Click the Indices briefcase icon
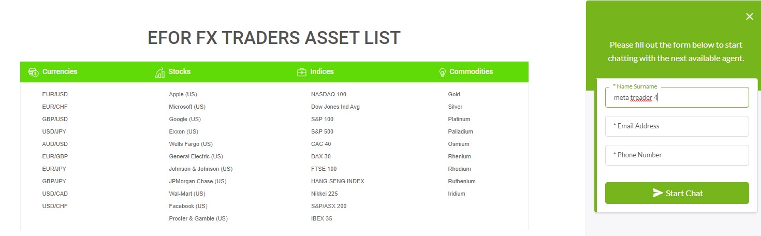Image resolution: width=761 pixels, height=236 pixels. coord(302,72)
